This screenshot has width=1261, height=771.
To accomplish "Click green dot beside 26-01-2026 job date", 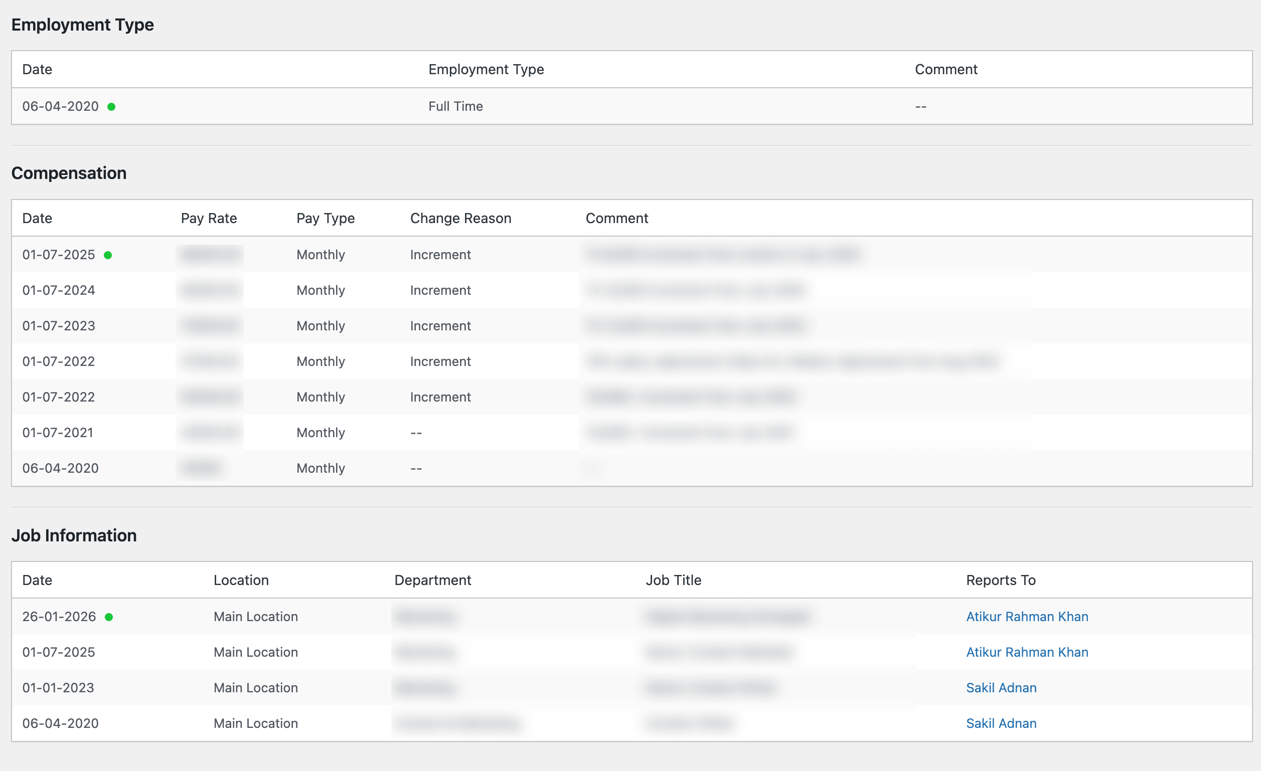I will pos(108,617).
